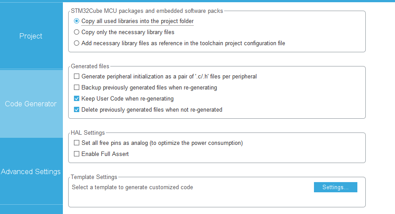Tick 'Backup previously generated files when re-generating'
The image size is (395, 214).
77,87
